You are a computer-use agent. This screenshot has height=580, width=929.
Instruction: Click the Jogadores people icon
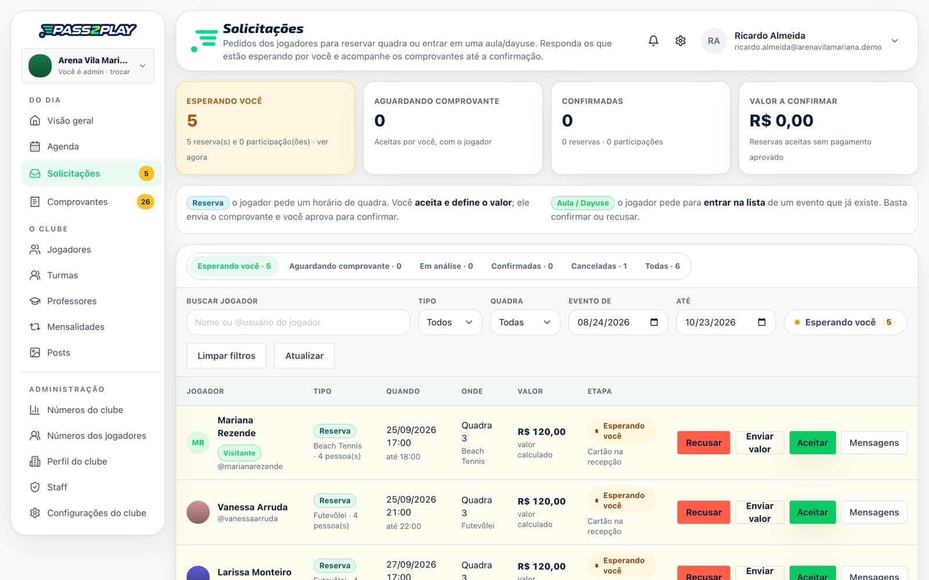(35, 249)
